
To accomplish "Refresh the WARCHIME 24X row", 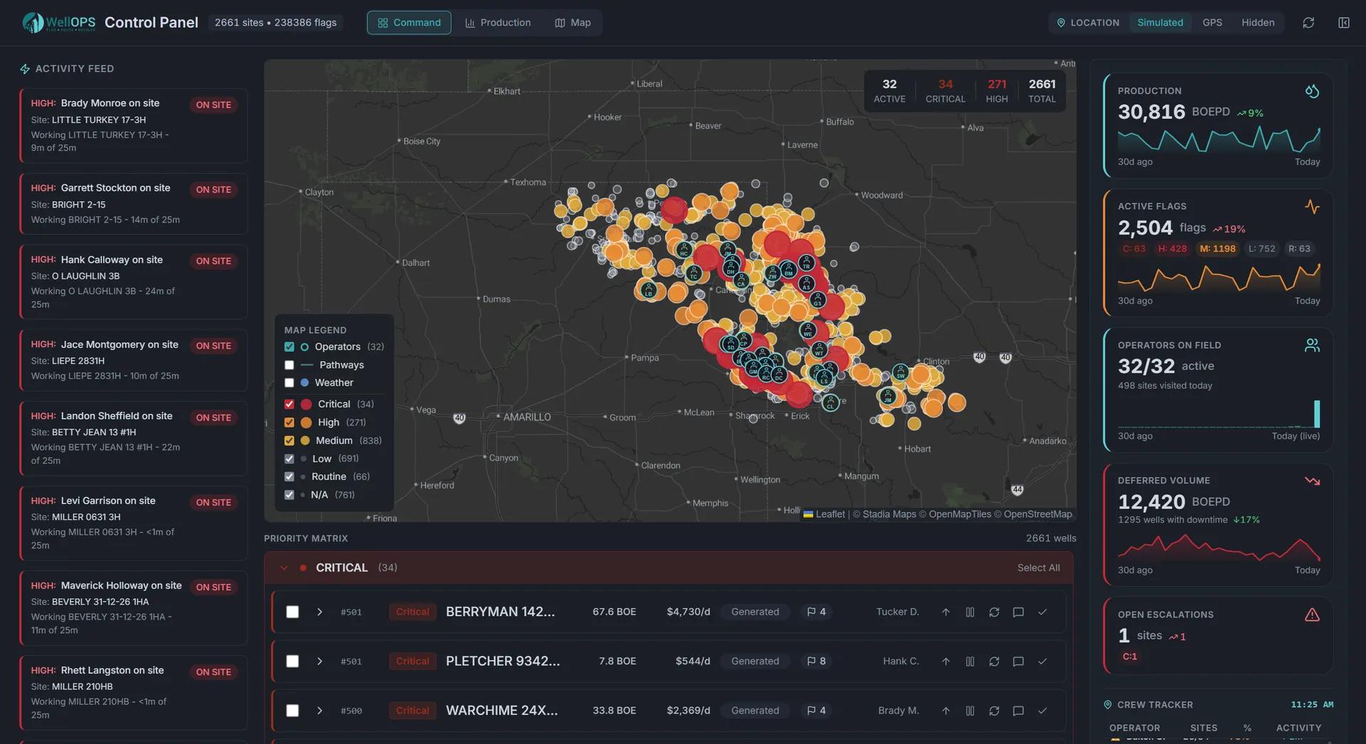I will tap(994, 711).
